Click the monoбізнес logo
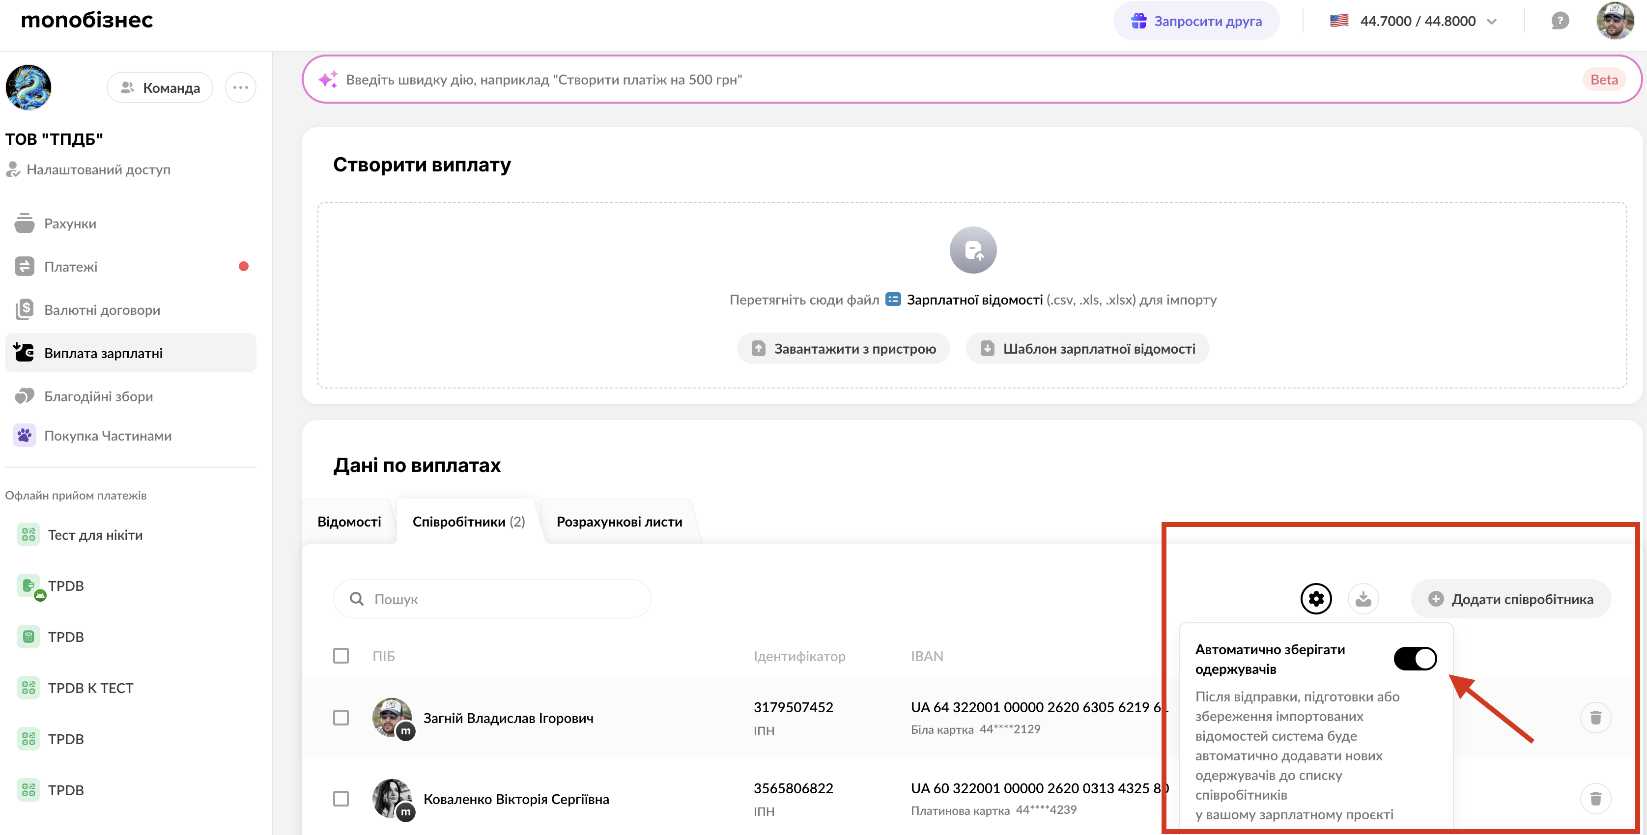 pyautogui.click(x=87, y=21)
